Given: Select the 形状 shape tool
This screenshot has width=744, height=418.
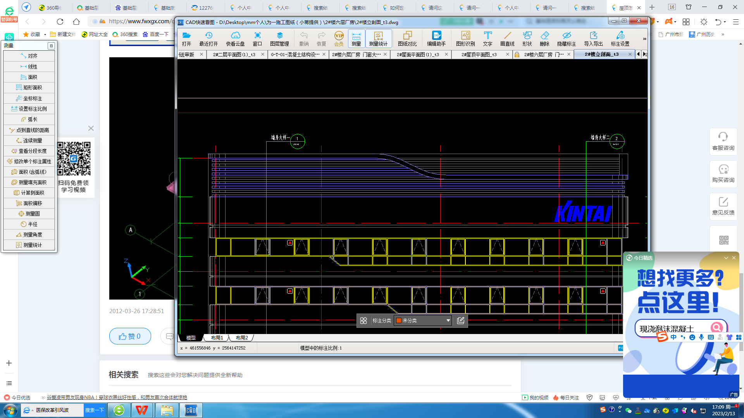Looking at the screenshot, I should coord(527,39).
